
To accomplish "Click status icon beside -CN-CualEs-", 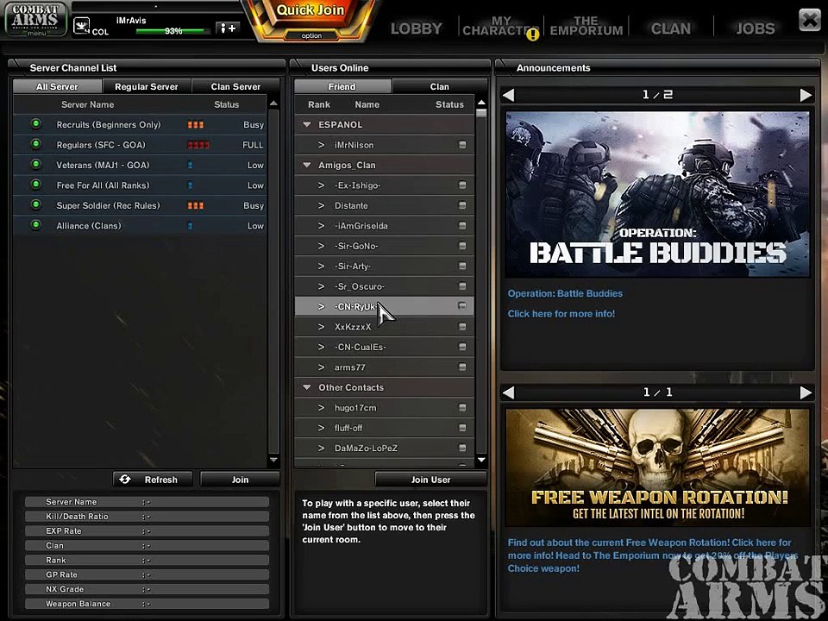I will pos(462,347).
